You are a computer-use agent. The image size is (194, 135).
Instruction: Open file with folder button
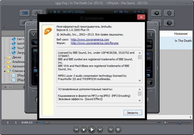tap(111, 130)
